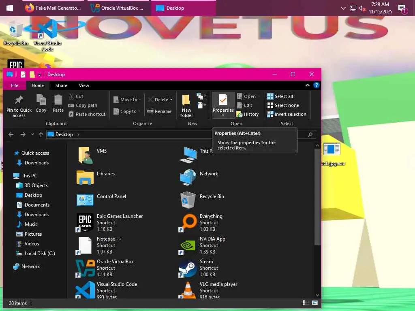
Task: Open Videos in navigation pane
Action: coord(28,243)
